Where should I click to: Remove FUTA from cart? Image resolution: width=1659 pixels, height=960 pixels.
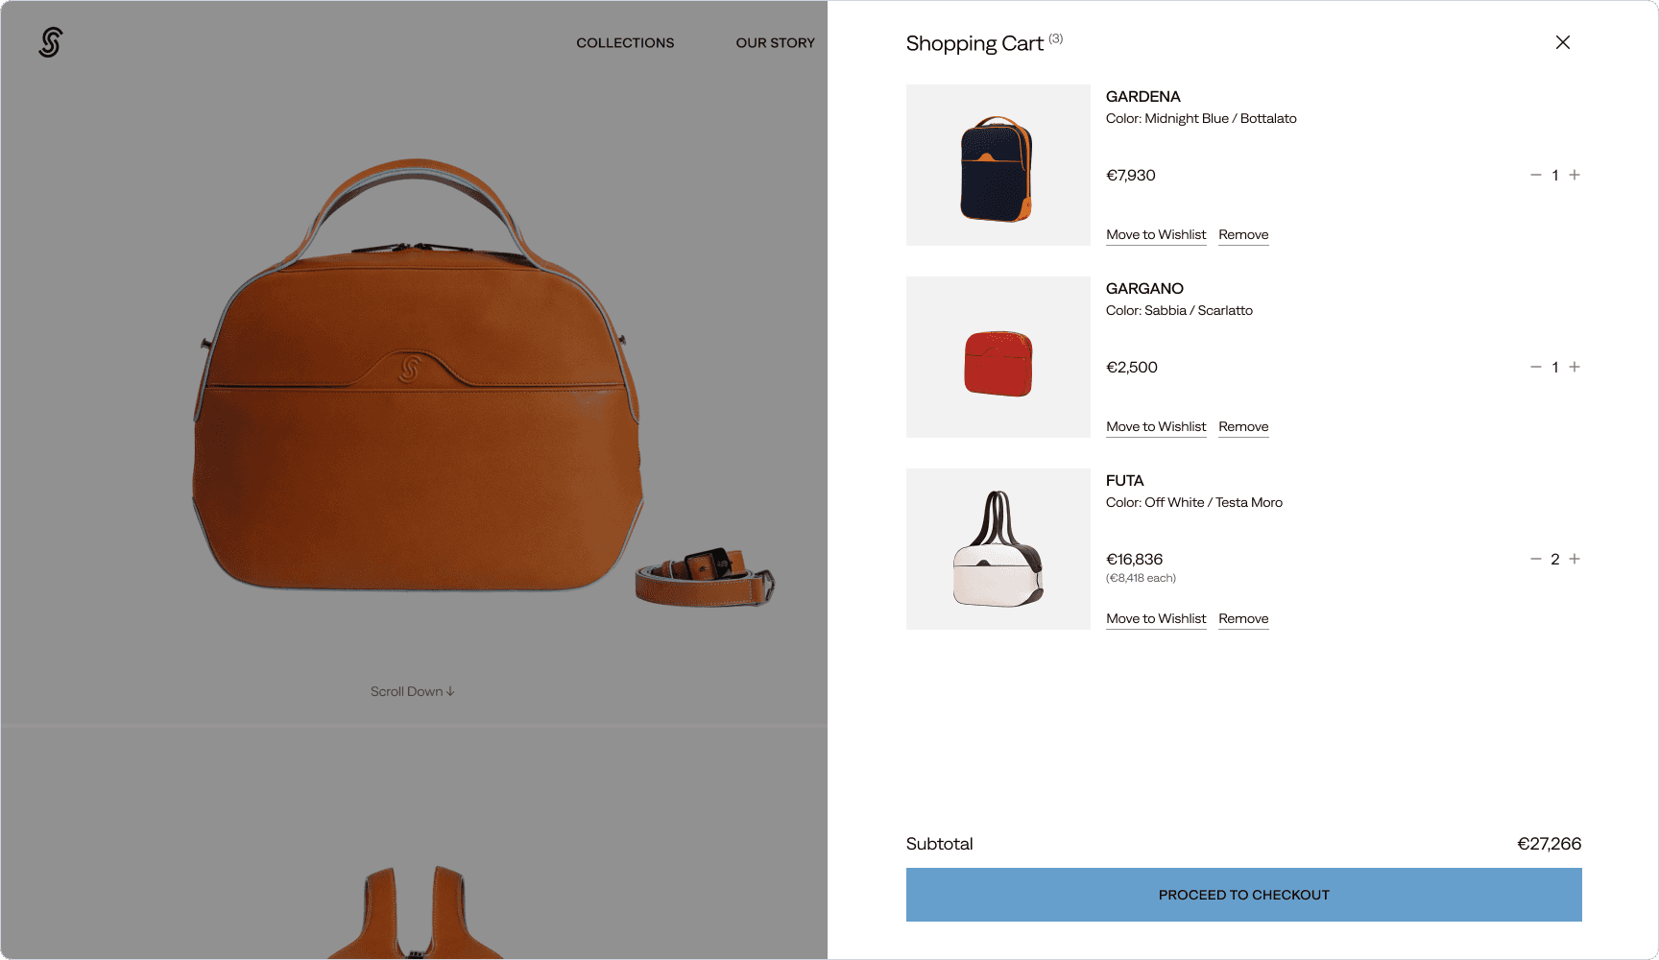pos(1243,619)
